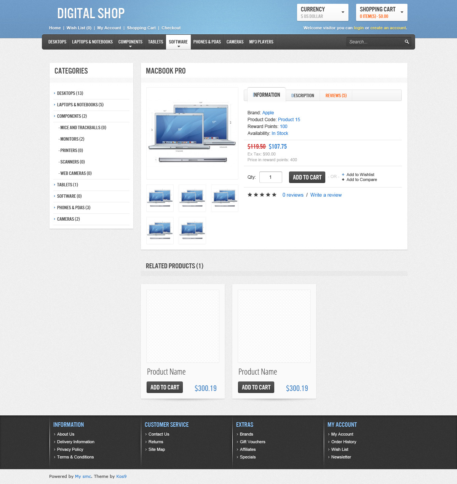This screenshot has width=457, height=484.
Task: Add second related product to cart
Action: (x=256, y=387)
